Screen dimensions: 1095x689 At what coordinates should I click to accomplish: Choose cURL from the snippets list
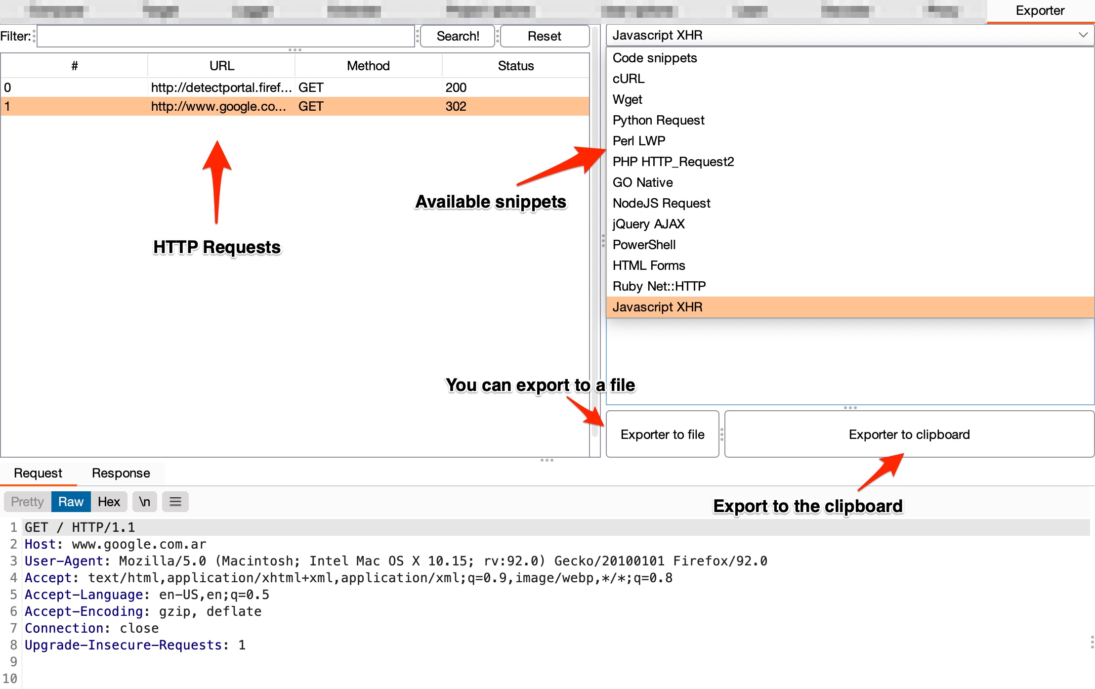point(629,79)
